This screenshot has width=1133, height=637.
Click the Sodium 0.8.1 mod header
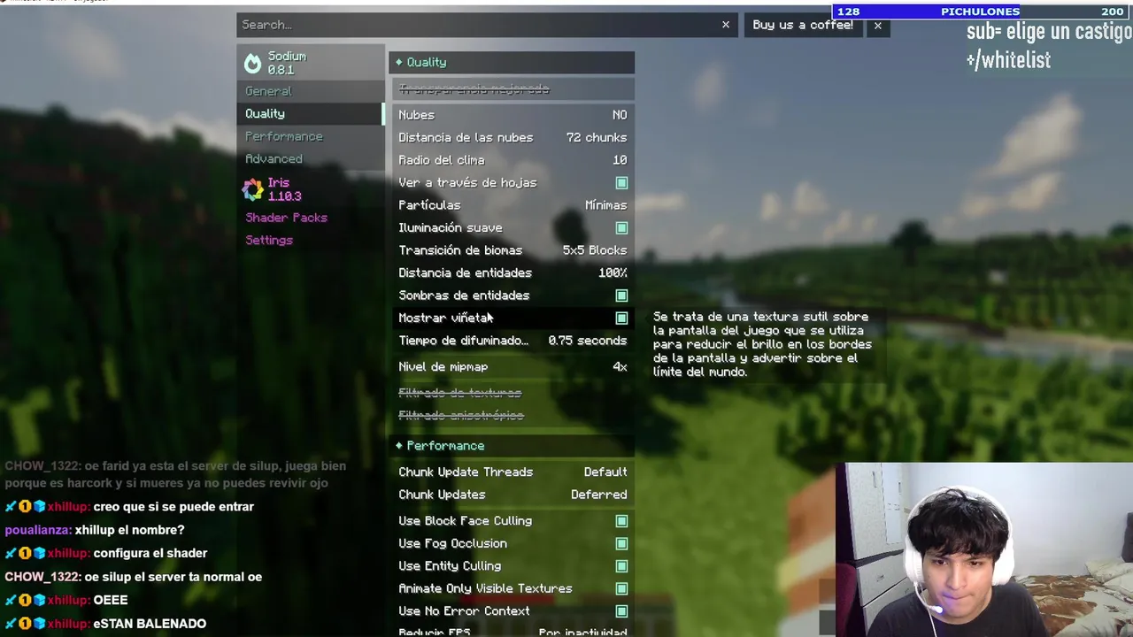[311, 63]
